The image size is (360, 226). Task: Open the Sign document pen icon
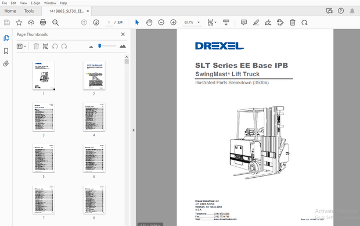click(x=268, y=22)
